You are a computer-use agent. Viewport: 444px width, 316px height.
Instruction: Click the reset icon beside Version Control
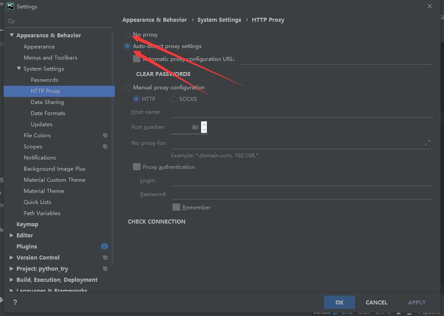(105, 257)
